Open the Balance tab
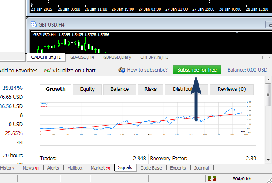Screen dimensions: 272x183 coord(120,89)
